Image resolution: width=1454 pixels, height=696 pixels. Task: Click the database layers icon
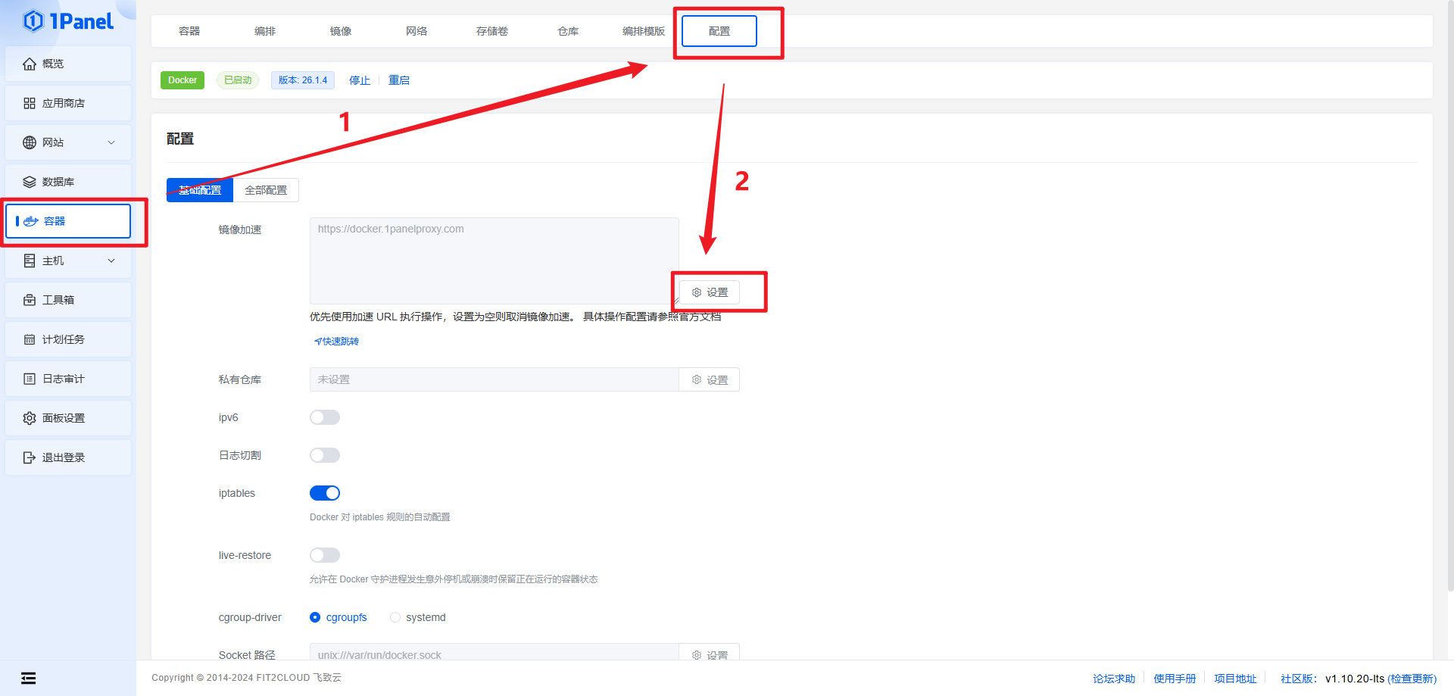(x=30, y=182)
